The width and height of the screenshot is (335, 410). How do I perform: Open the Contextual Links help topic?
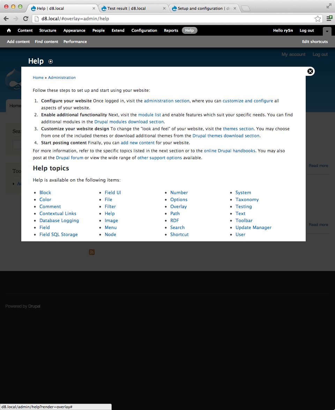58,213
